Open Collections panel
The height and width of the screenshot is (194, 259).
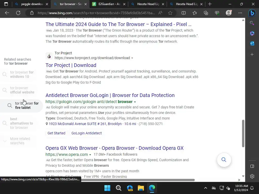[206, 13]
